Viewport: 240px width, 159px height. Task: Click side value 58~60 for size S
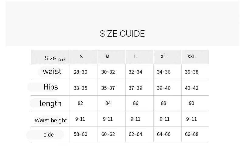(80, 134)
